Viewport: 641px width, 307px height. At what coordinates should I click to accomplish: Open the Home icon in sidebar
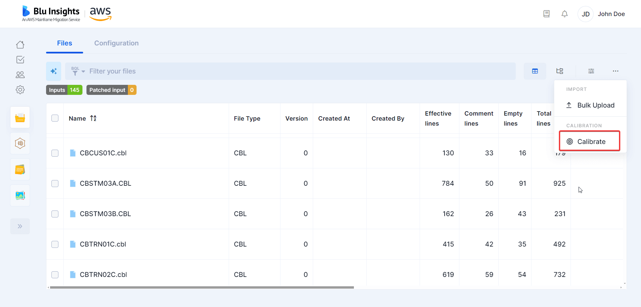(x=20, y=45)
